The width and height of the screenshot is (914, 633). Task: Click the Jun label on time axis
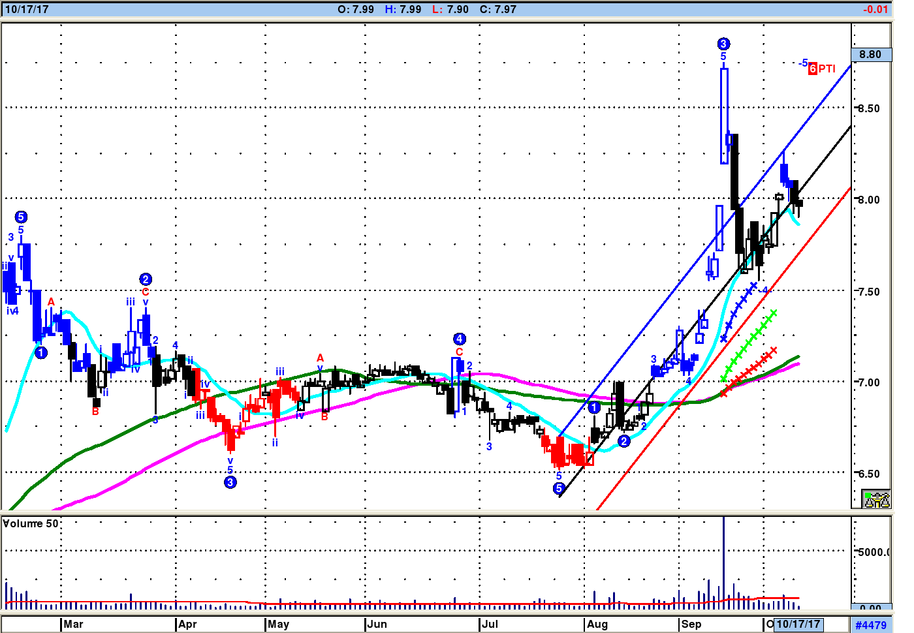click(377, 624)
